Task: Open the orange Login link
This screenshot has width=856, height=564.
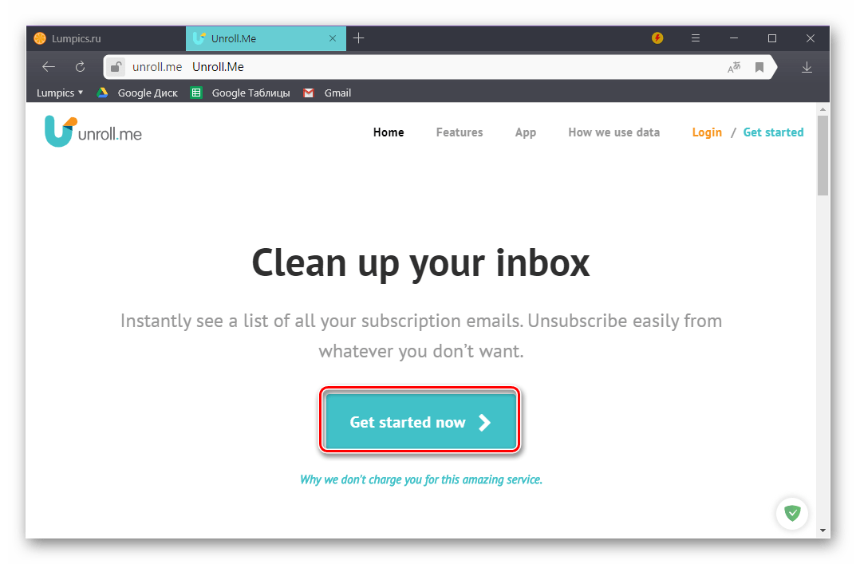Action: coord(706,132)
